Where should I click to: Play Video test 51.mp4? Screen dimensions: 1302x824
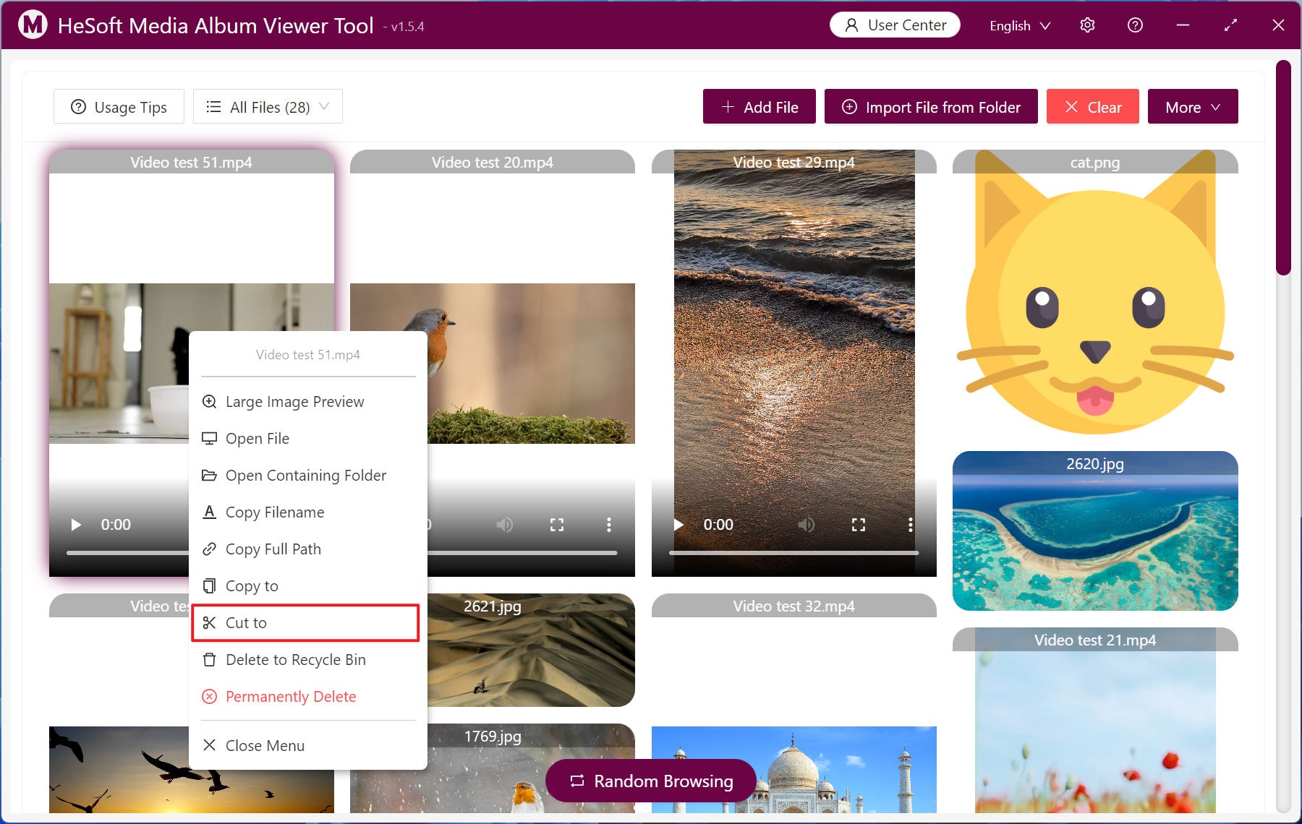point(75,525)
